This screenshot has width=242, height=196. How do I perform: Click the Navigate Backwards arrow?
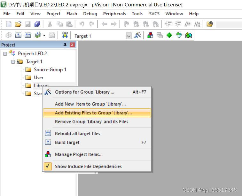[105, 24]
